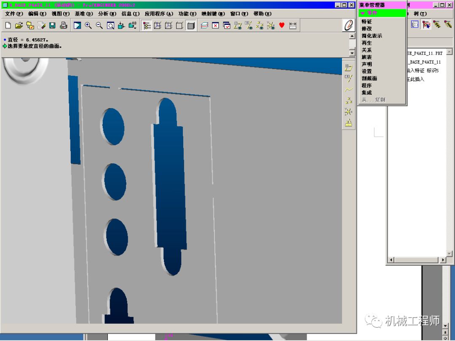Image resolution: width=455 pixels, height=341 pixels.
Task: Click the repaint screen icon
Action: click(77, 26)
